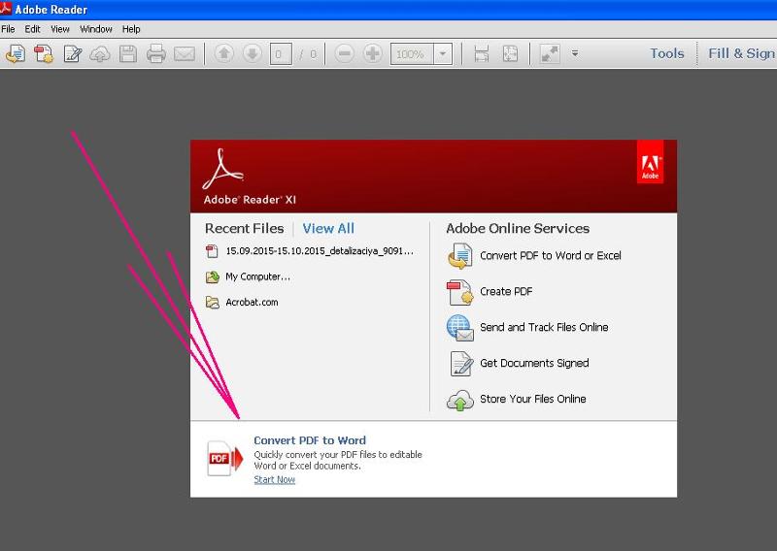The image size is (777, 551).
Task: Click the page number input field
Action: pyautogui.click(x=282, y=54)
